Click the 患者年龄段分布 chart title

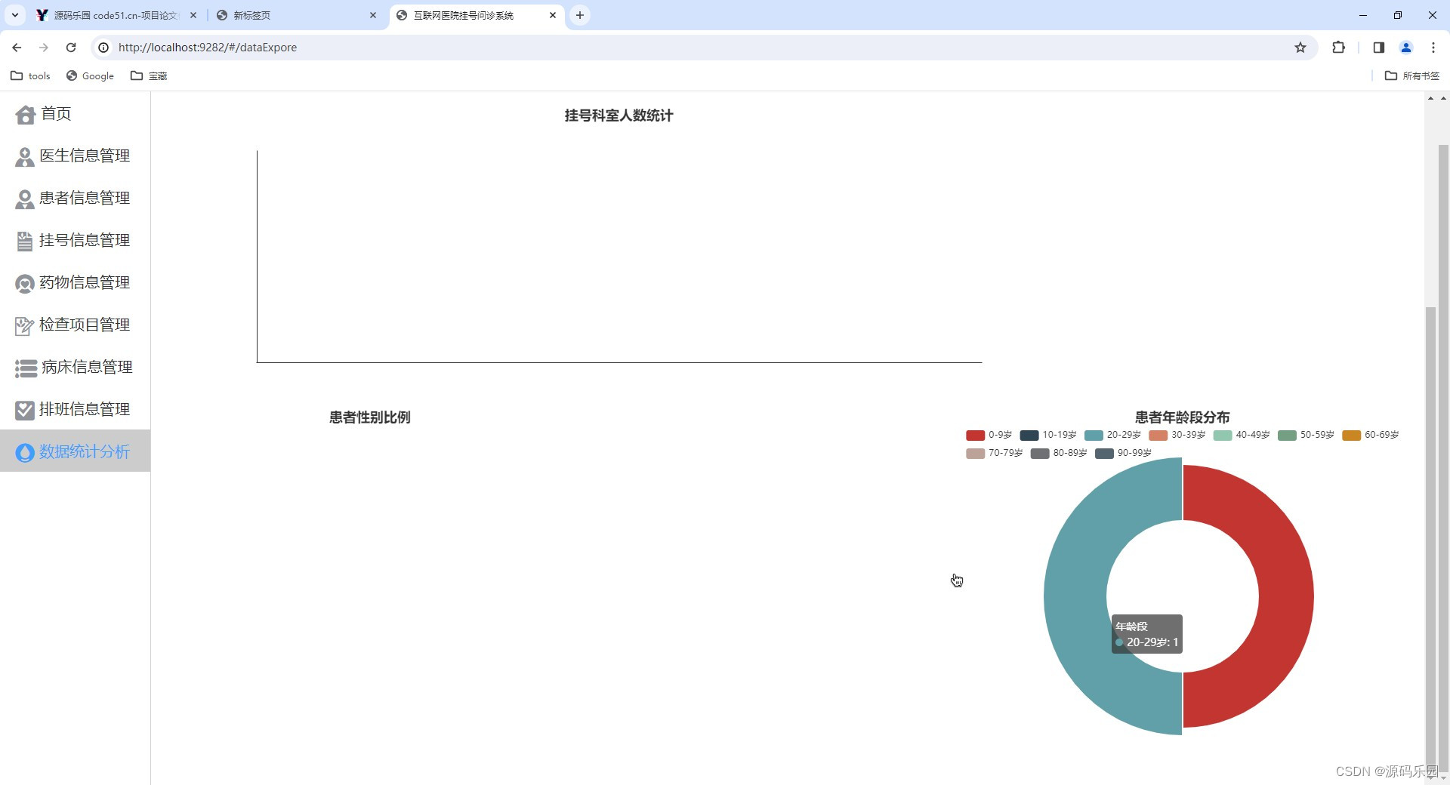(1182, 417)
